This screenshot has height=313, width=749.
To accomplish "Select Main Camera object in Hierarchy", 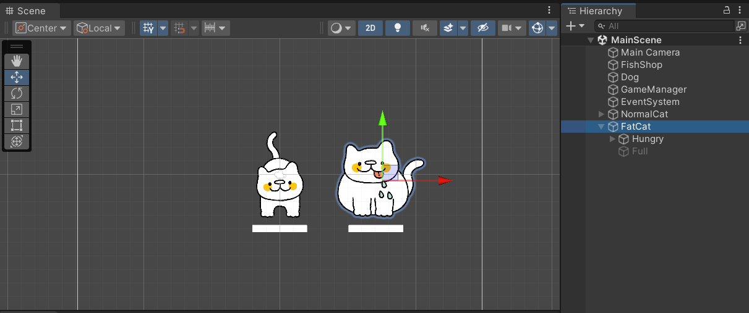I will [x=650, y=52].
